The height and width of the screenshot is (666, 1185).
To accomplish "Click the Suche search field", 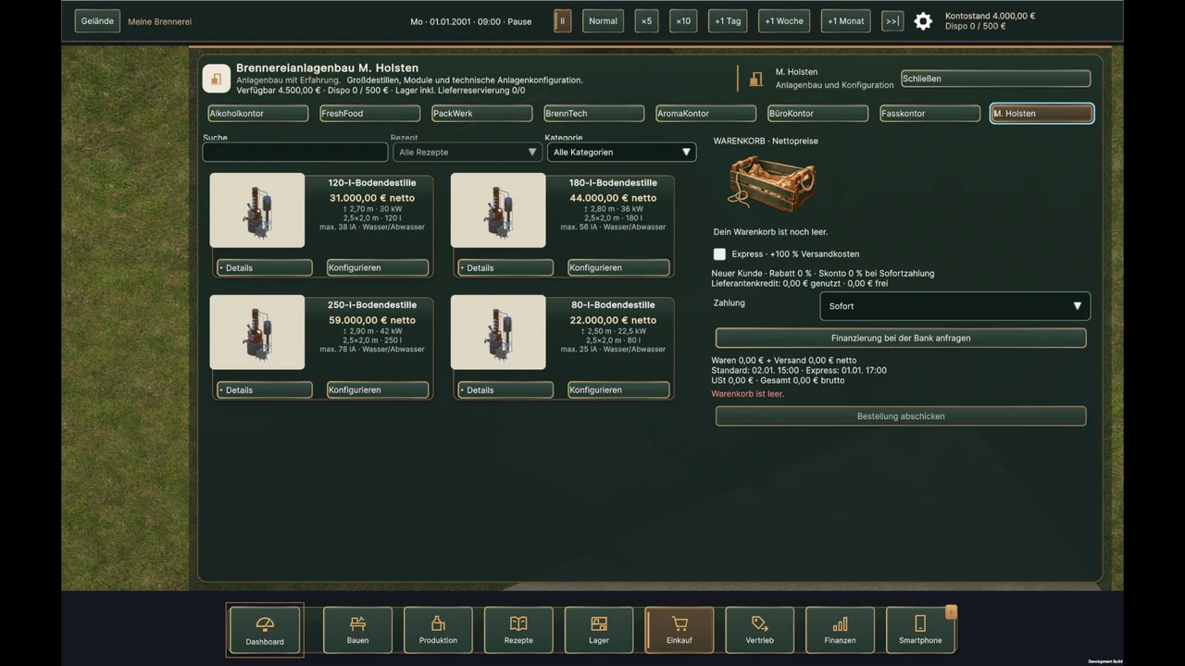I will (295, 152).
